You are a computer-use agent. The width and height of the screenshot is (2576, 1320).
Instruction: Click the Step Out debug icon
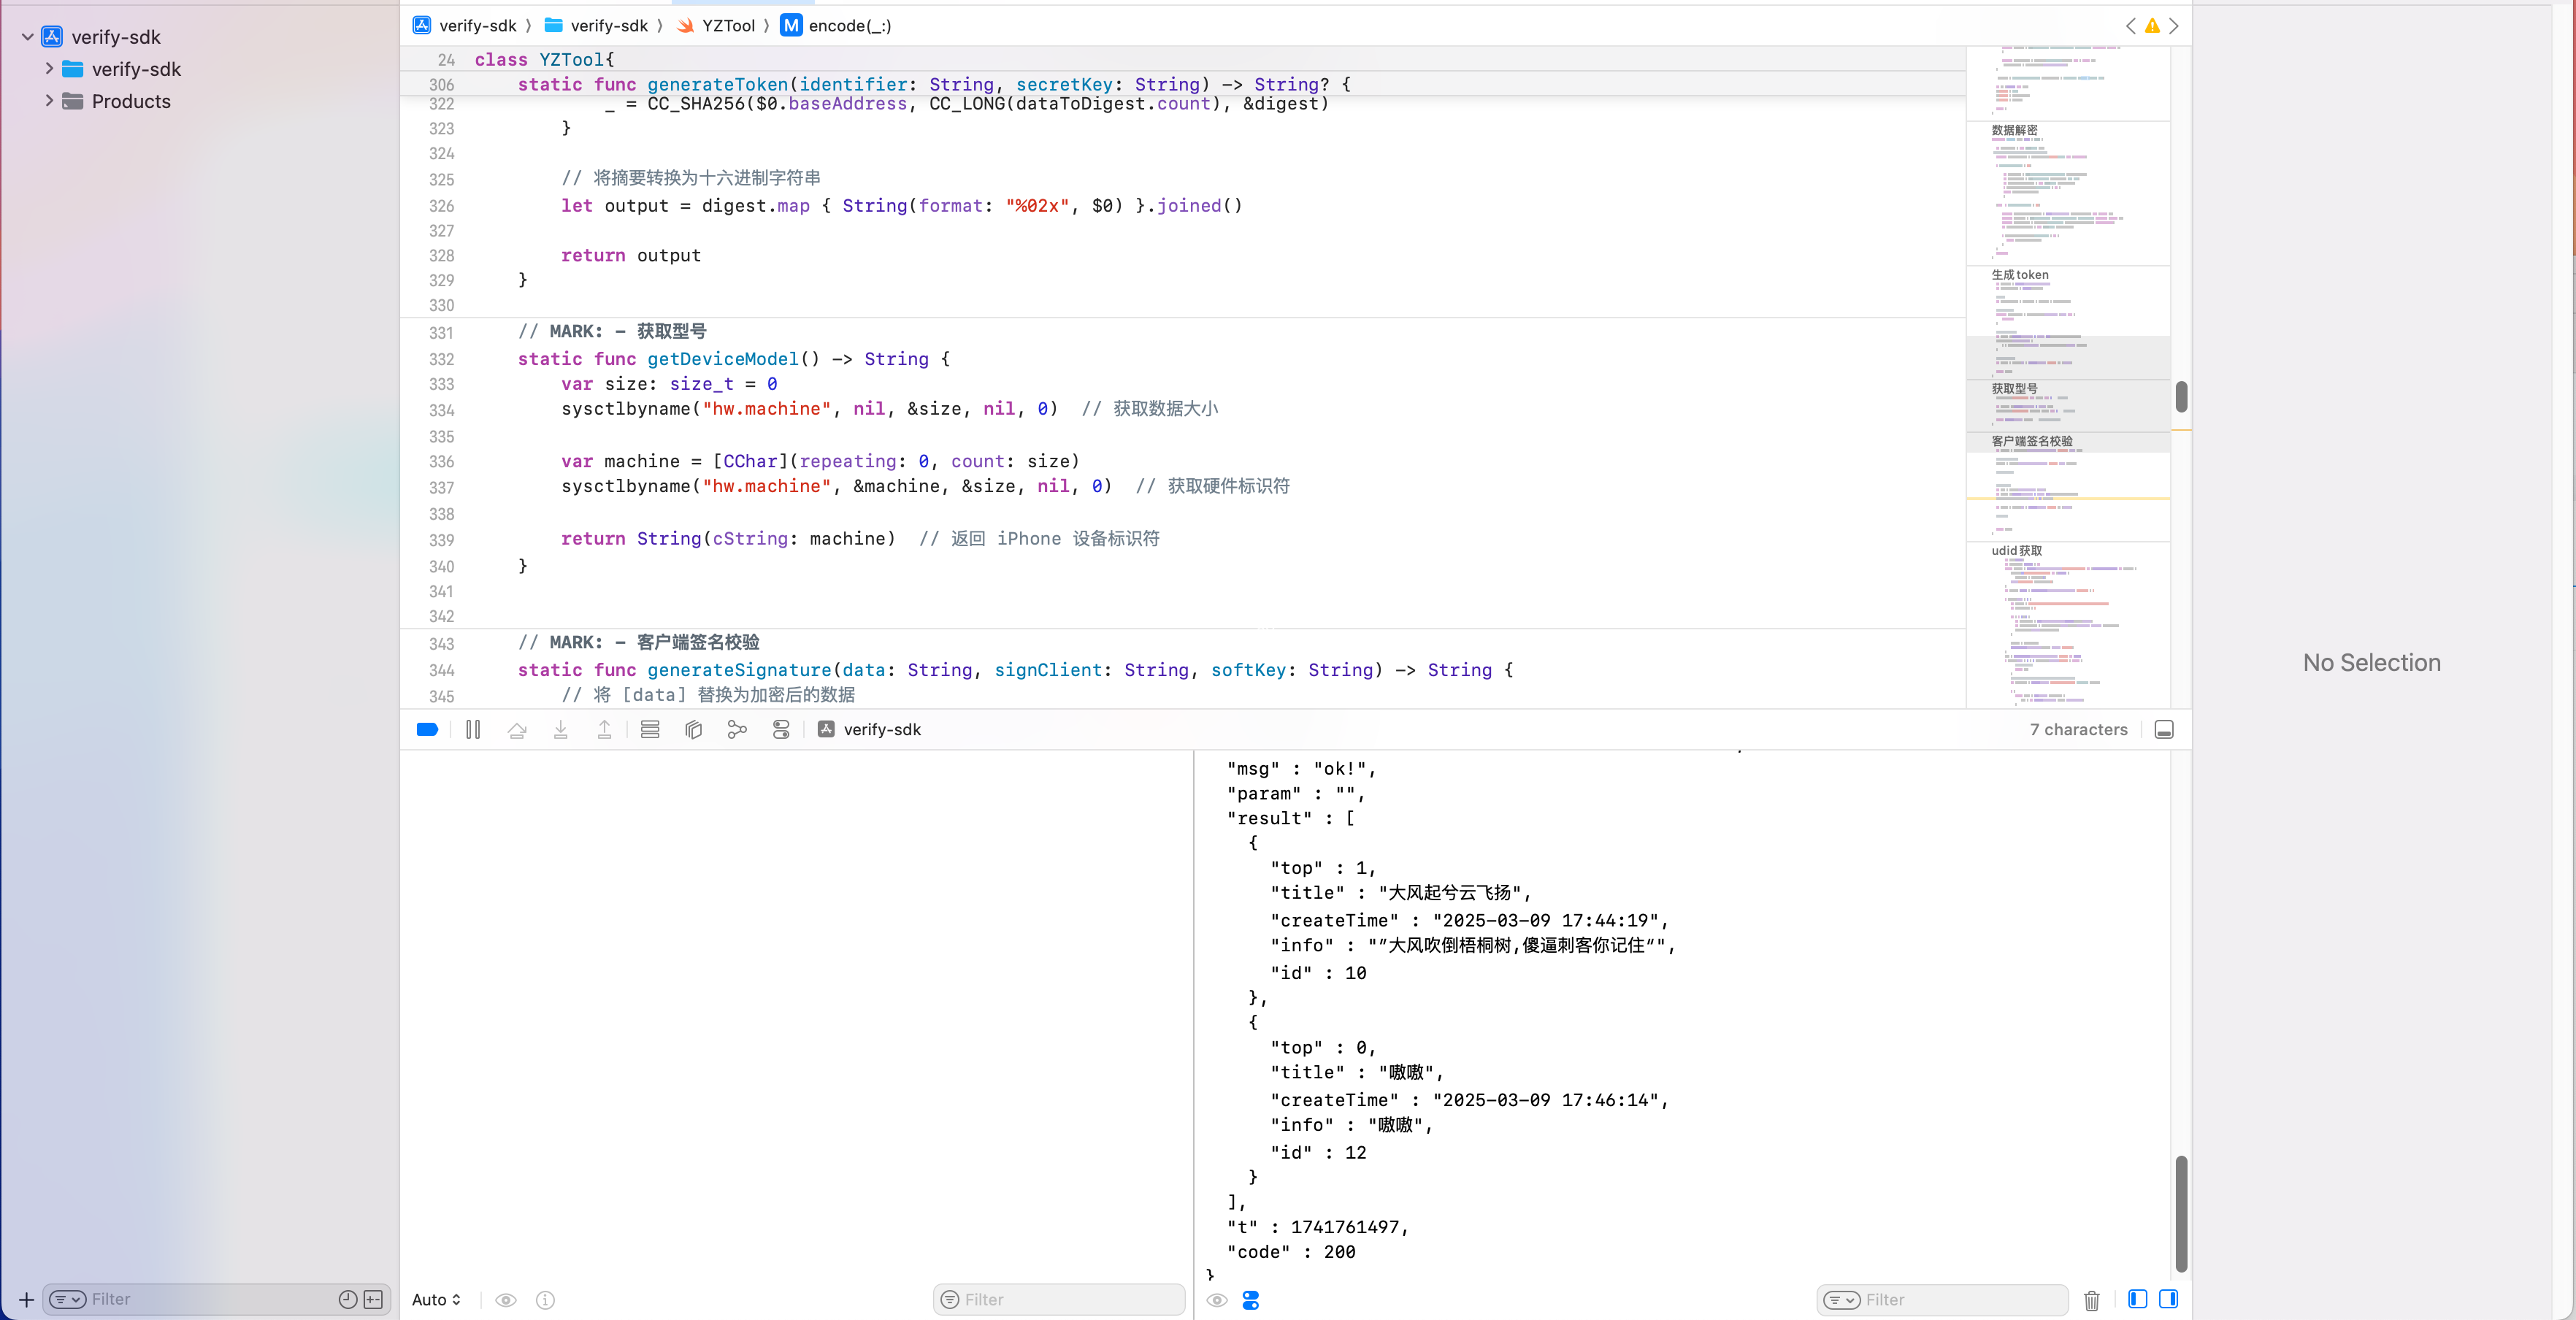(605, 730)
